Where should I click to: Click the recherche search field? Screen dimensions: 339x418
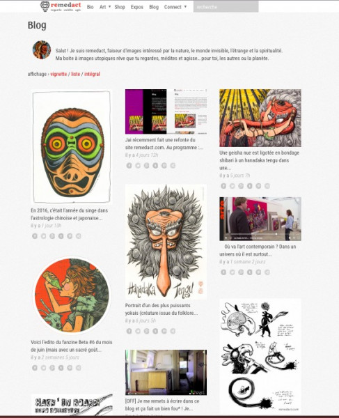point(226,7)
